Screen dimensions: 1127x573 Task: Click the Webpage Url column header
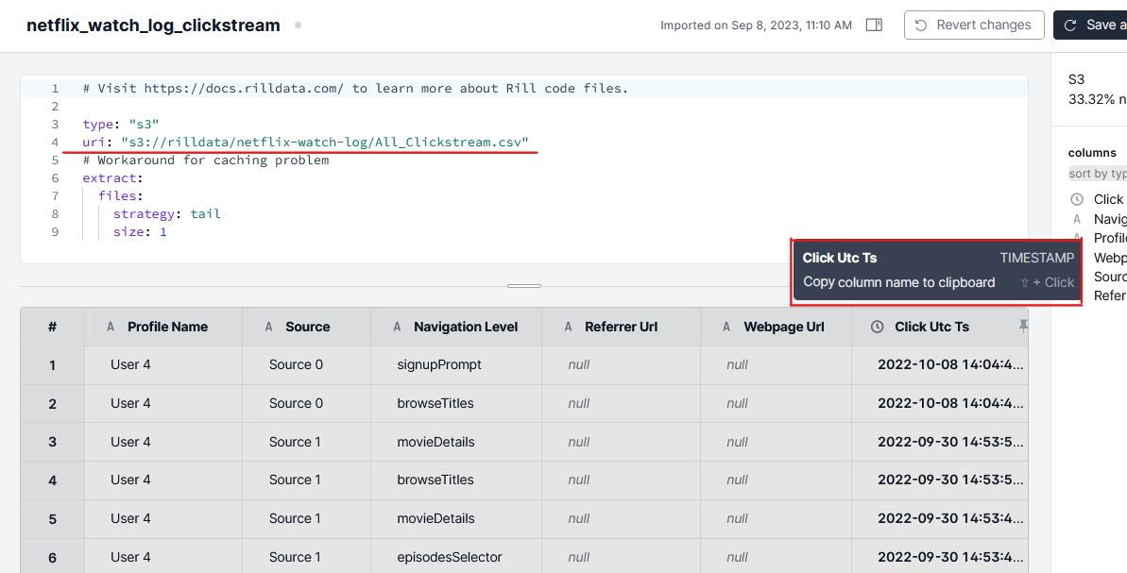coord(776,327)
